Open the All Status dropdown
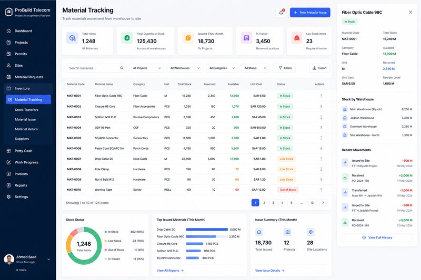The height and width of the screenshot is (280, 421). click(x=255, y=68)
